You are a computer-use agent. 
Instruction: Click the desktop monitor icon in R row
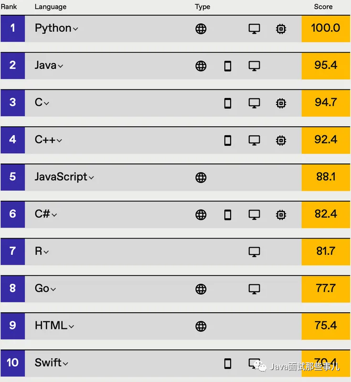tap(255, 251)
